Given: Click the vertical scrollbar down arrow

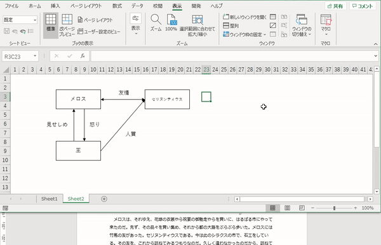Looking at the screenshot, I should [377, 191].
